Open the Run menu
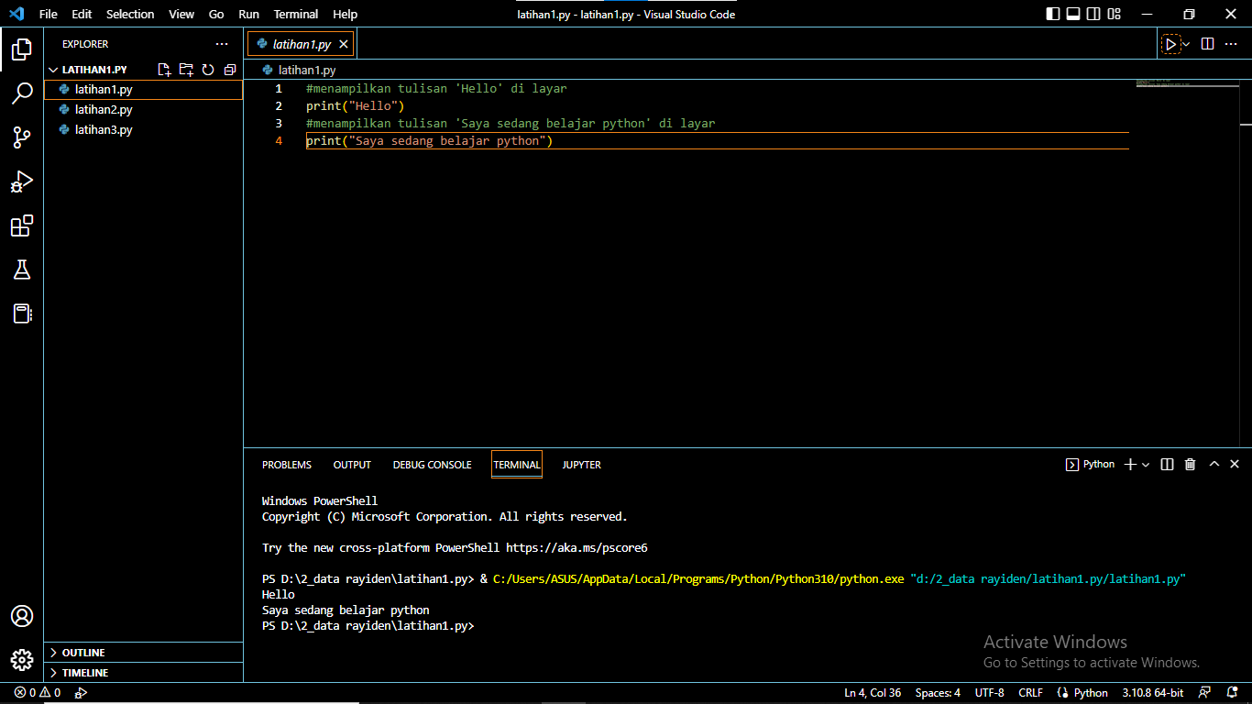This screenshot has width=1252, height=704. click(x=248, y=14)
